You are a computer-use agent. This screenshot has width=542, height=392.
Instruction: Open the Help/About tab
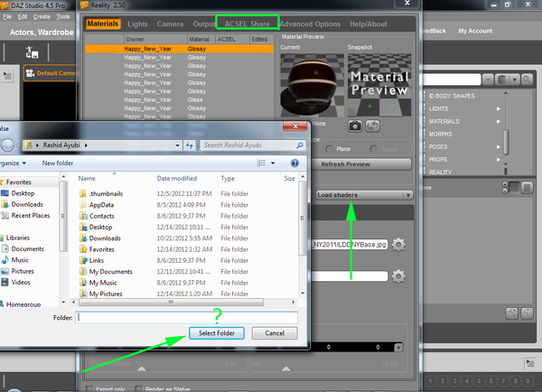coord(369,24)
